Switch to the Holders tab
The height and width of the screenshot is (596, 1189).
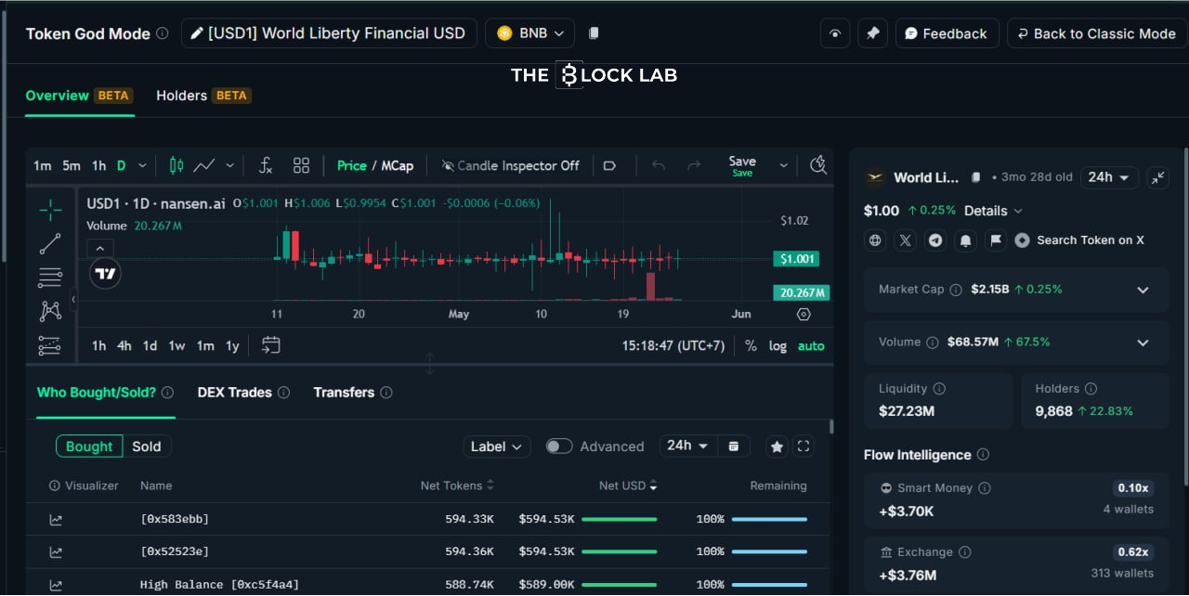[x=203, y=96]
